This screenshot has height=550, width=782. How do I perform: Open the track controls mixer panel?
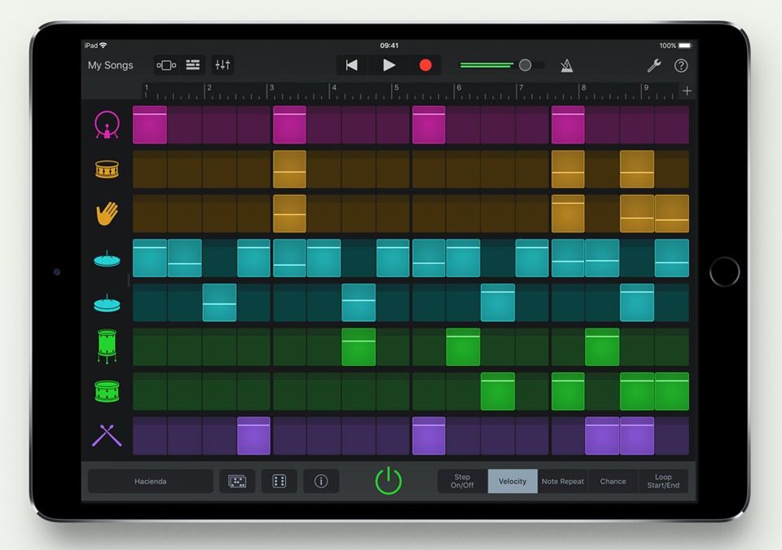pyautogui.click(x=222, y=65)
